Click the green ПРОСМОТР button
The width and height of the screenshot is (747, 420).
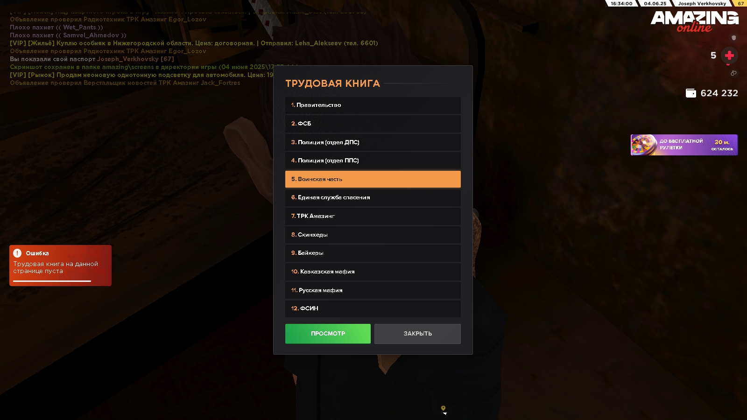pos(328,334)
